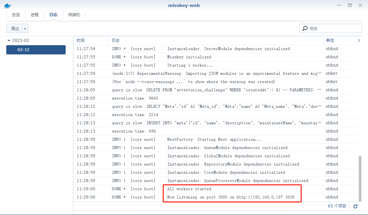Open the 总览 tab
The image size is (368, 215).
(x=16, y=15)
